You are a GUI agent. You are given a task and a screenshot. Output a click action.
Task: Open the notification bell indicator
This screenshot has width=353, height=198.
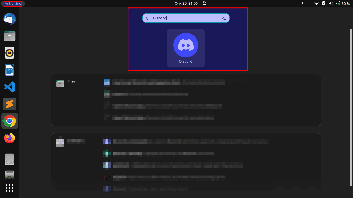204,4
